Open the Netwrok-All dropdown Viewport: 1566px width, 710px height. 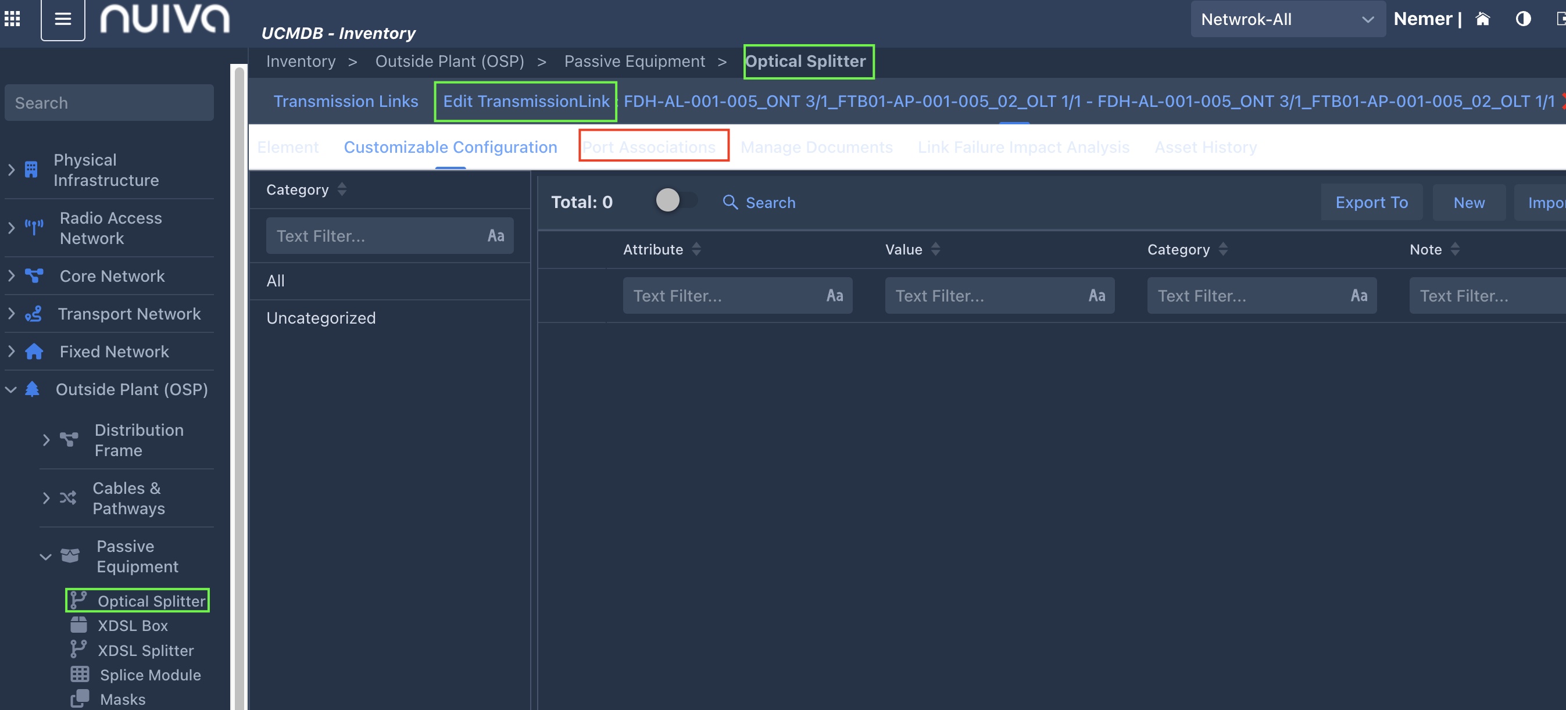(x=1287, y=19)
